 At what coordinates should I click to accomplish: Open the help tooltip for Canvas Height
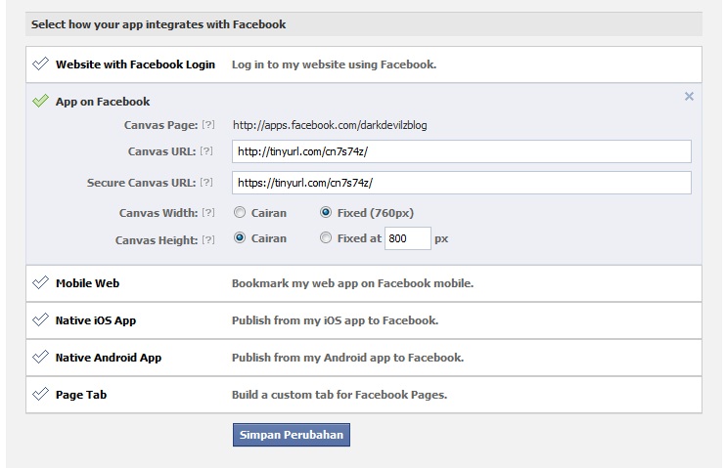(x=208, y=239)
